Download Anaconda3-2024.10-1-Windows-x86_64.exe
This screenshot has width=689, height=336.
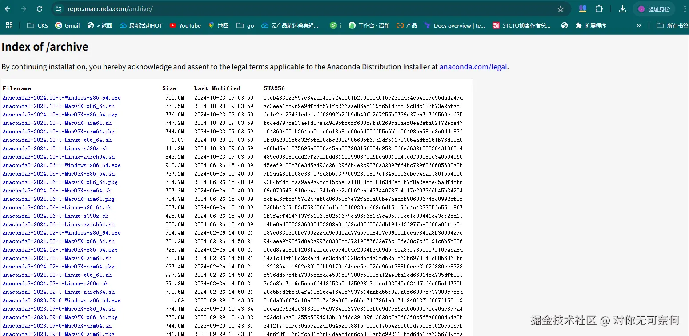[x=62, y=98]
